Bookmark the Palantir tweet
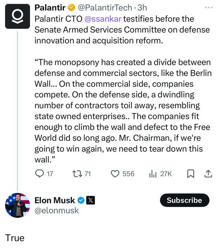The image size is (219, 252). click(x=191, y=174)
